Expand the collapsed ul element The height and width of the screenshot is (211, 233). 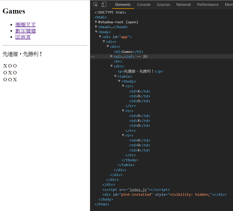(112, 56)
